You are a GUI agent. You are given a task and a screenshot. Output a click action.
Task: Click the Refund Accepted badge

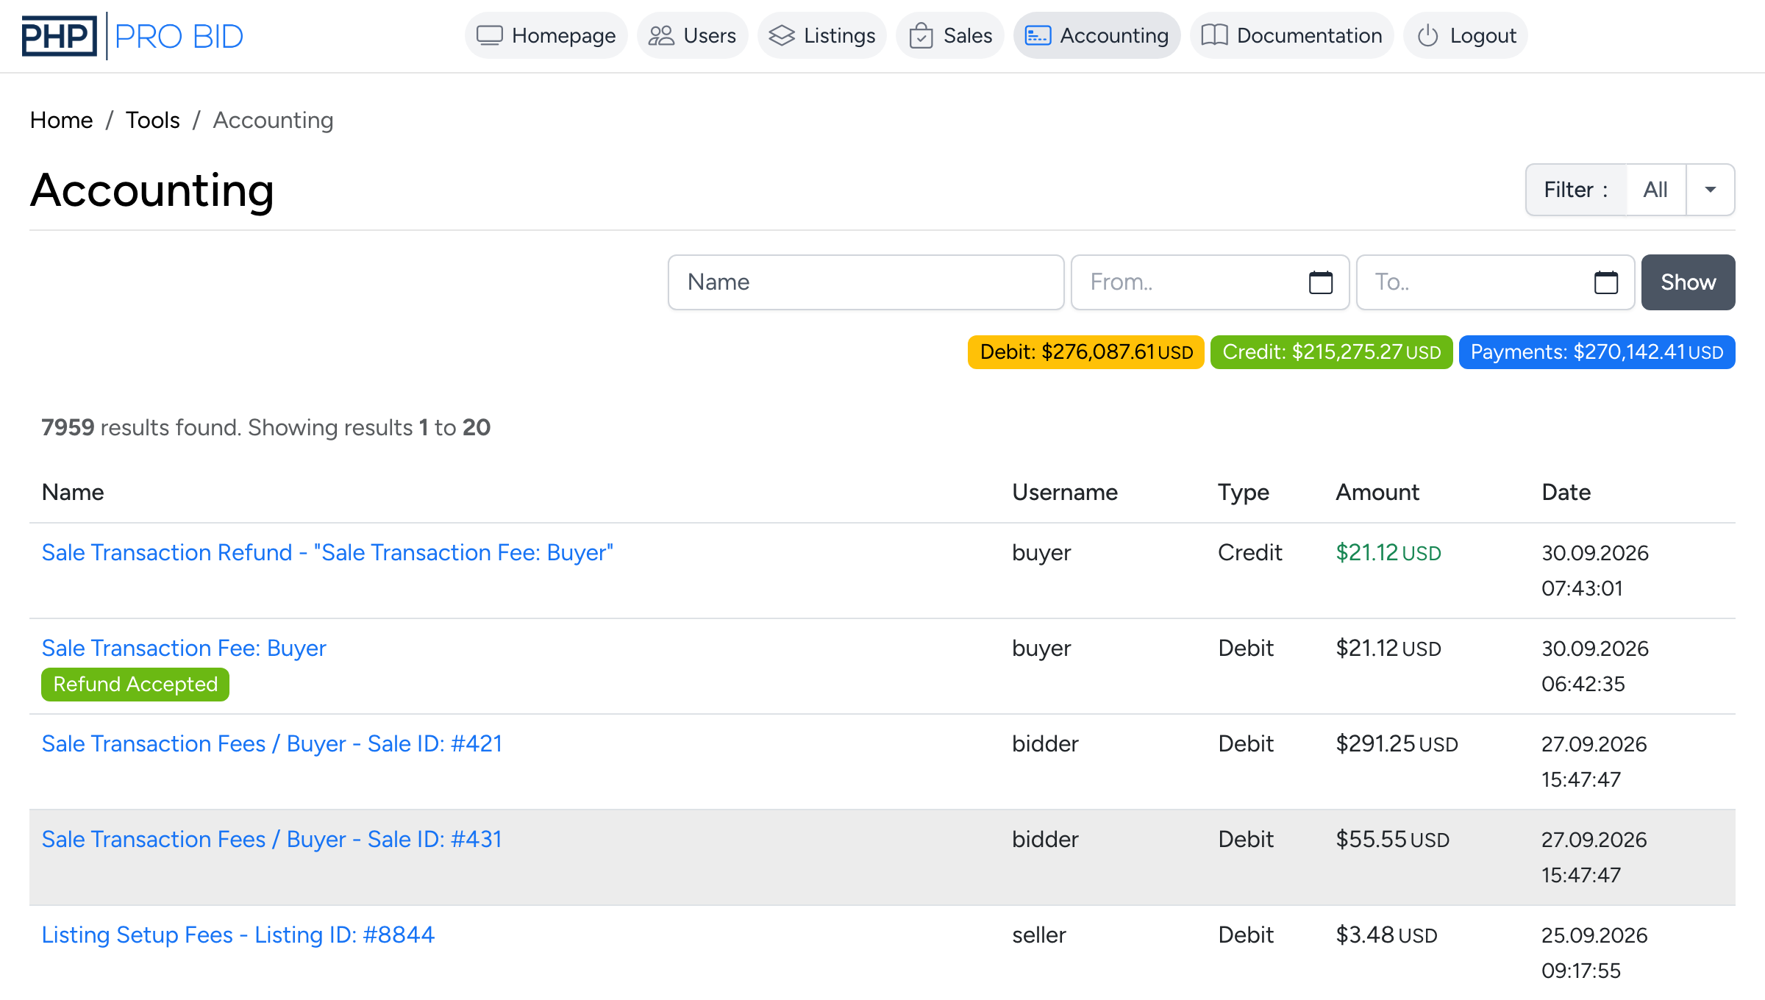click(x=135, y=685)
